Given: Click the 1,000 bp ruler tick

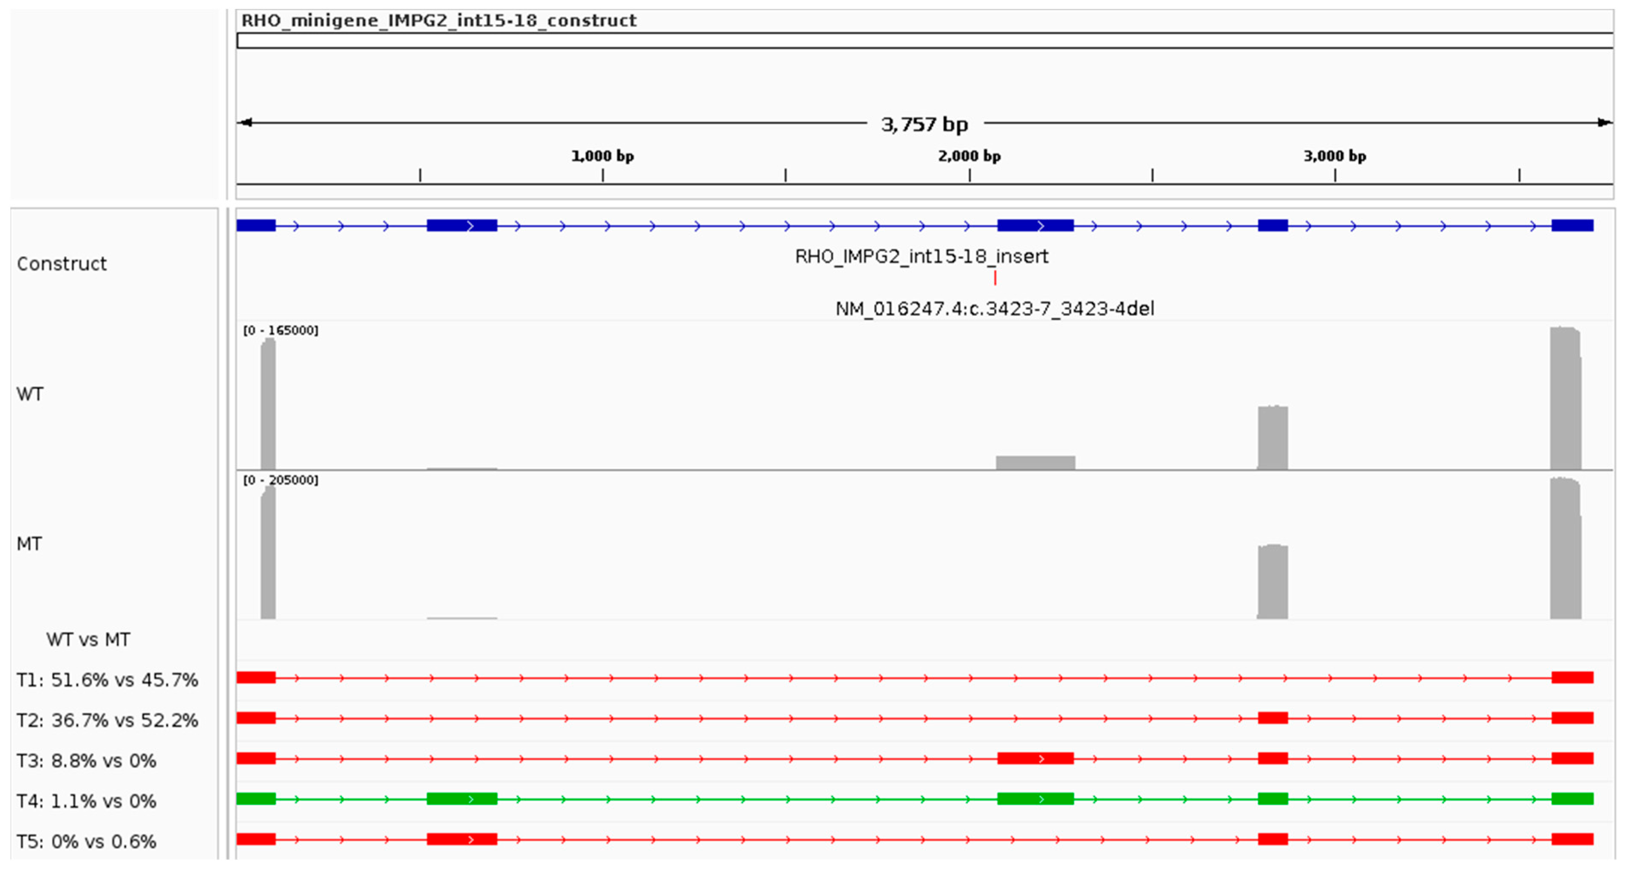Looking at the screenshot, I should (x=602, y=175).
